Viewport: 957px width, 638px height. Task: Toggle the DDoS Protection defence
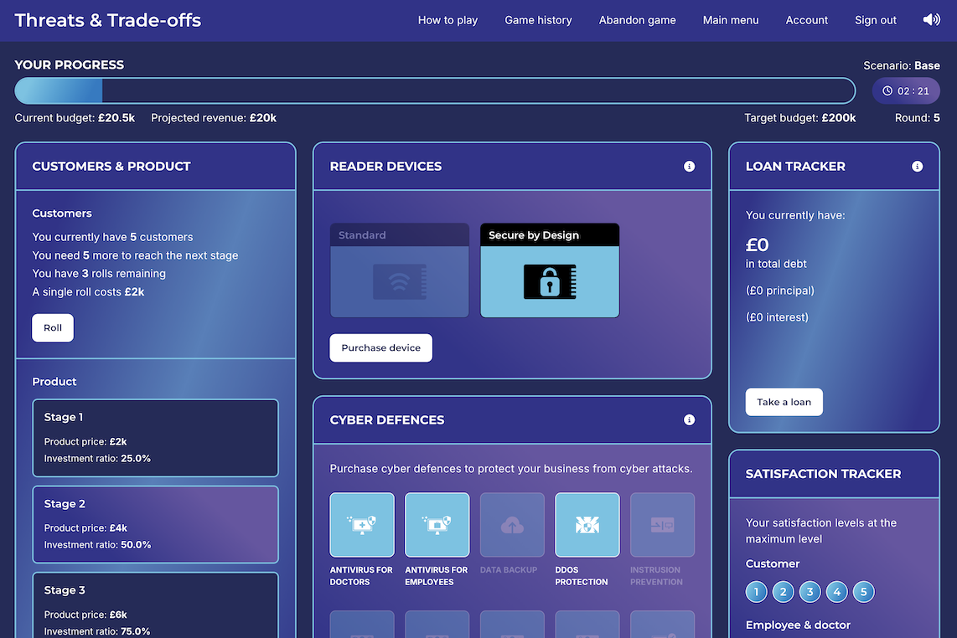[587, 525]
